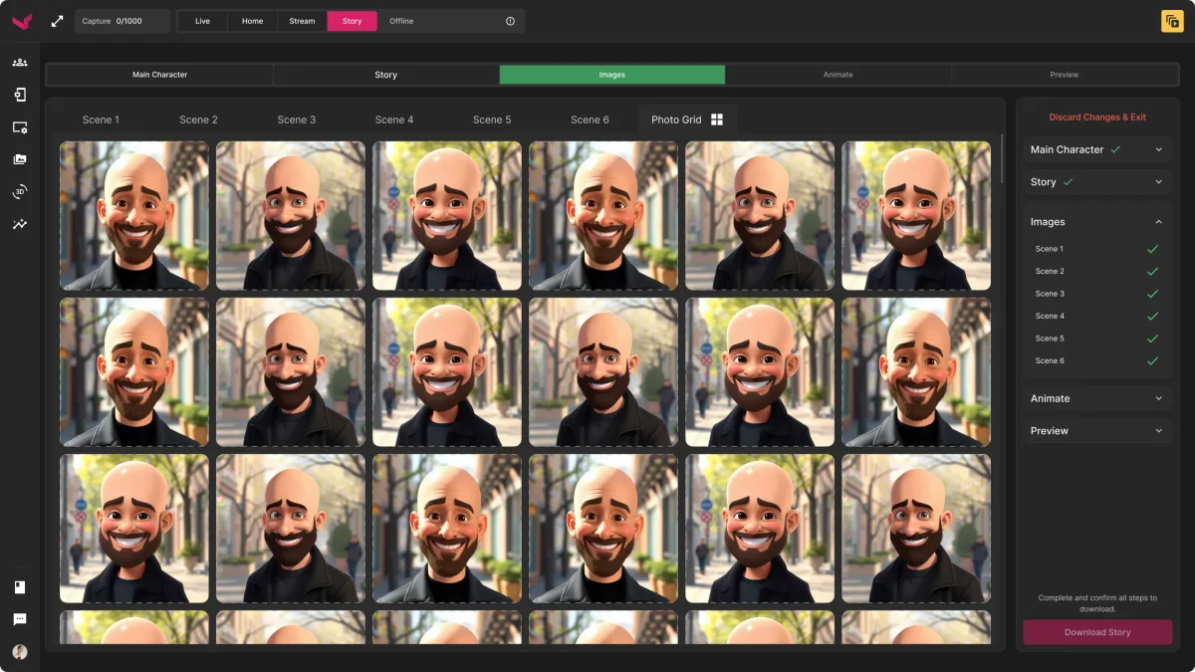The width and height of the screenshot is (1195, 672).
Task: Click the checkmark for Scene 4 in Images list
Action: click(1152, 316)
